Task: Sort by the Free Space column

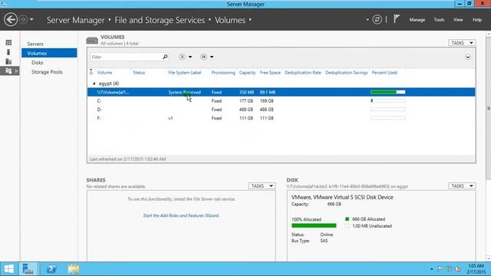Action: click(x=270, y=73)
